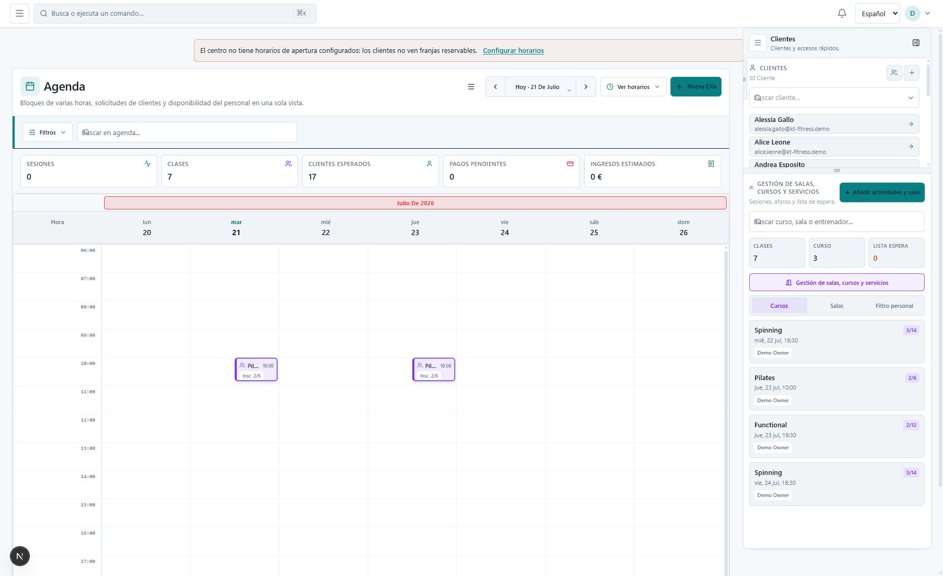This screenshot has height=576, width=943.
Task: Open the Español language dropdown
Action: tap(877, 14)
